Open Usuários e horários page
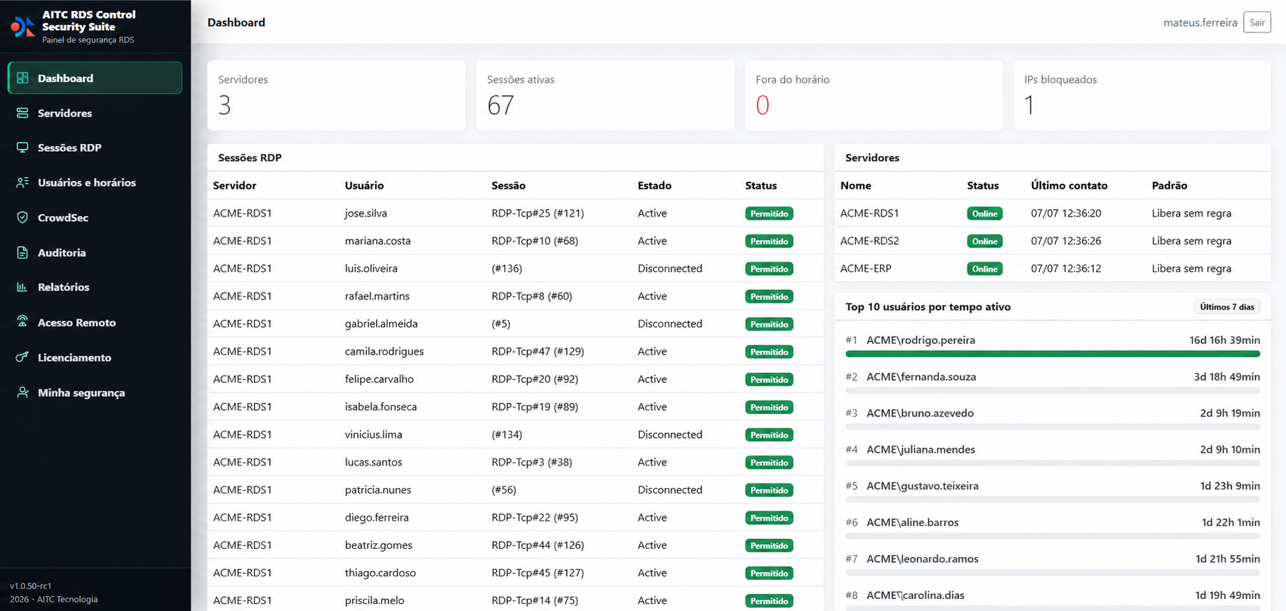Image resolution: width=1286 pixels, height=611 pixels. 95,182
